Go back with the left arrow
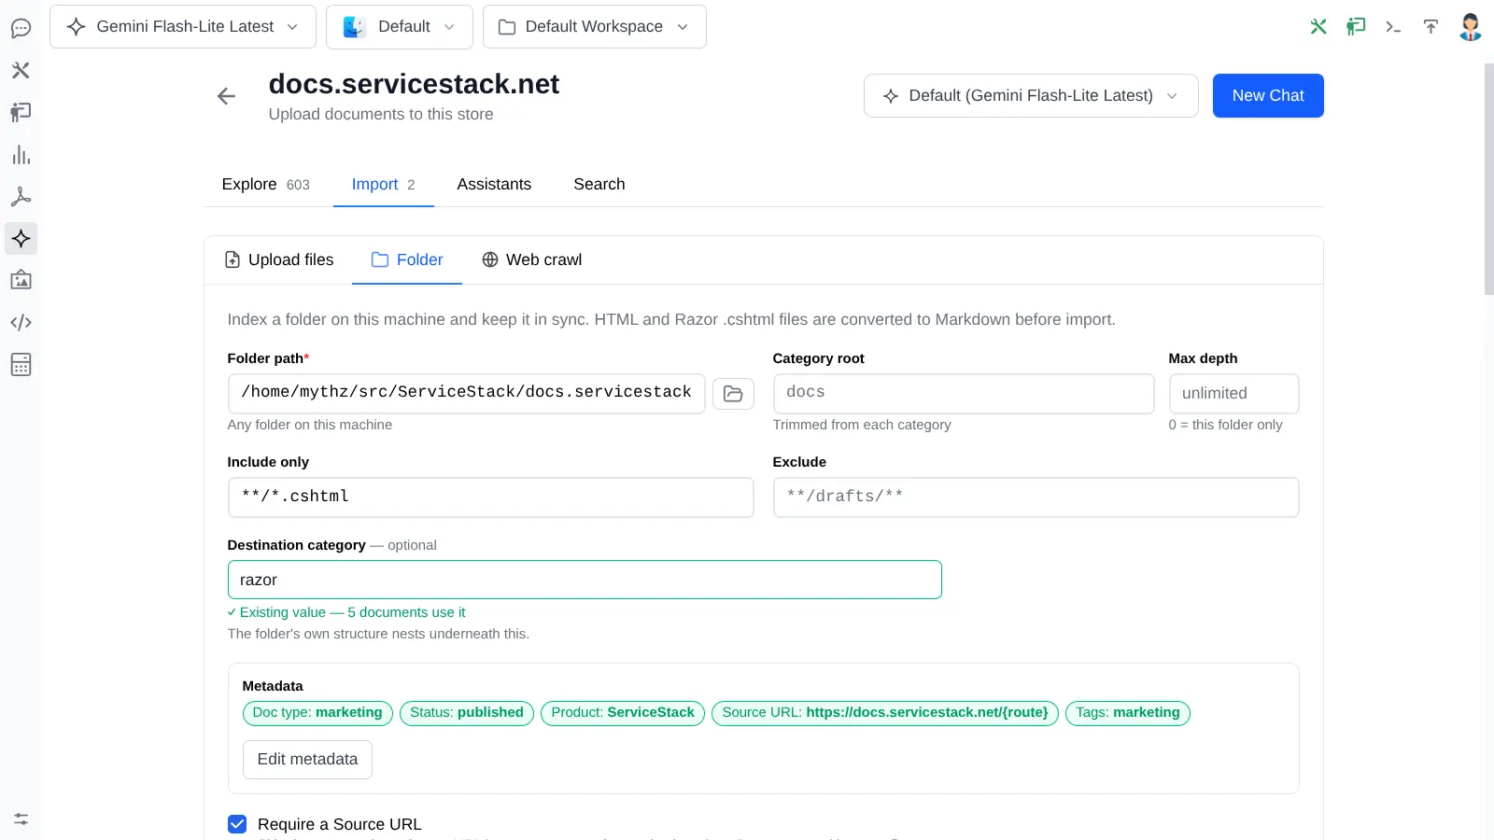 click(x=226, y=96)
